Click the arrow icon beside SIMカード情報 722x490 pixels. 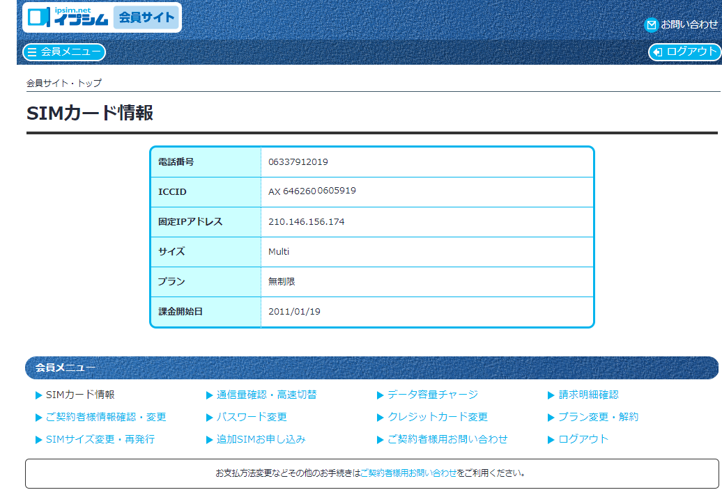pyautogui.click(x=38, y=395)
